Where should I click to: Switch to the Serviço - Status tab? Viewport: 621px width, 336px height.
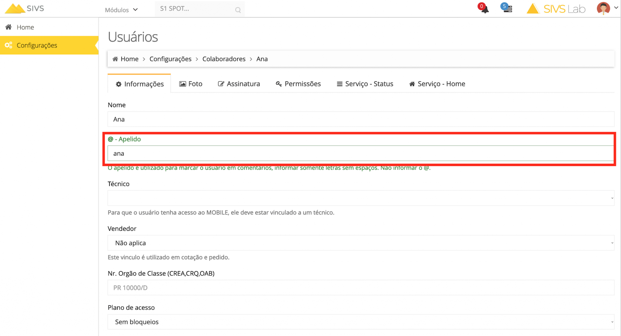(365, 84)
